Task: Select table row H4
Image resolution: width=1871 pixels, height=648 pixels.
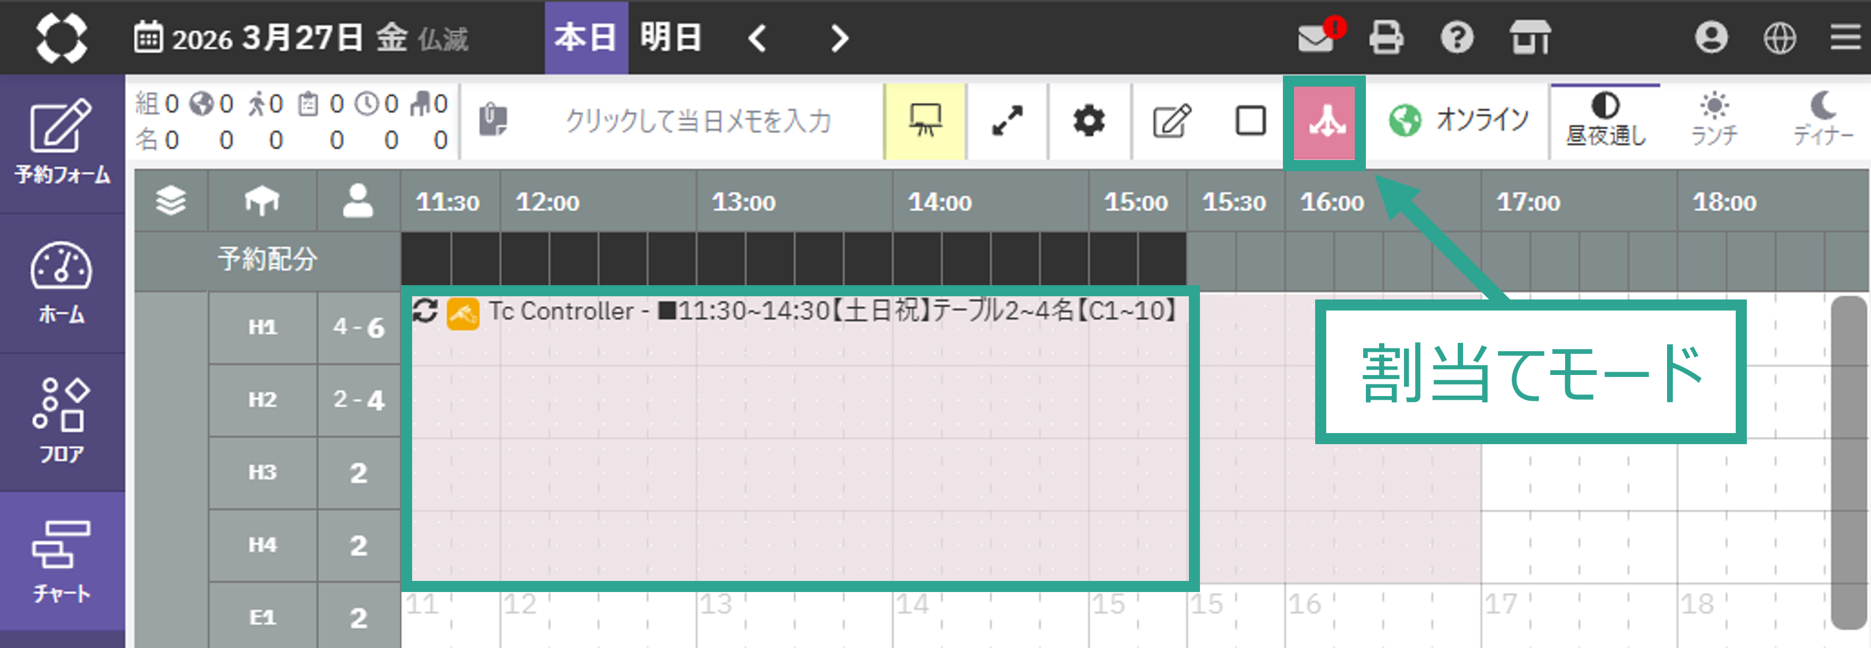Action: [263, 546]
